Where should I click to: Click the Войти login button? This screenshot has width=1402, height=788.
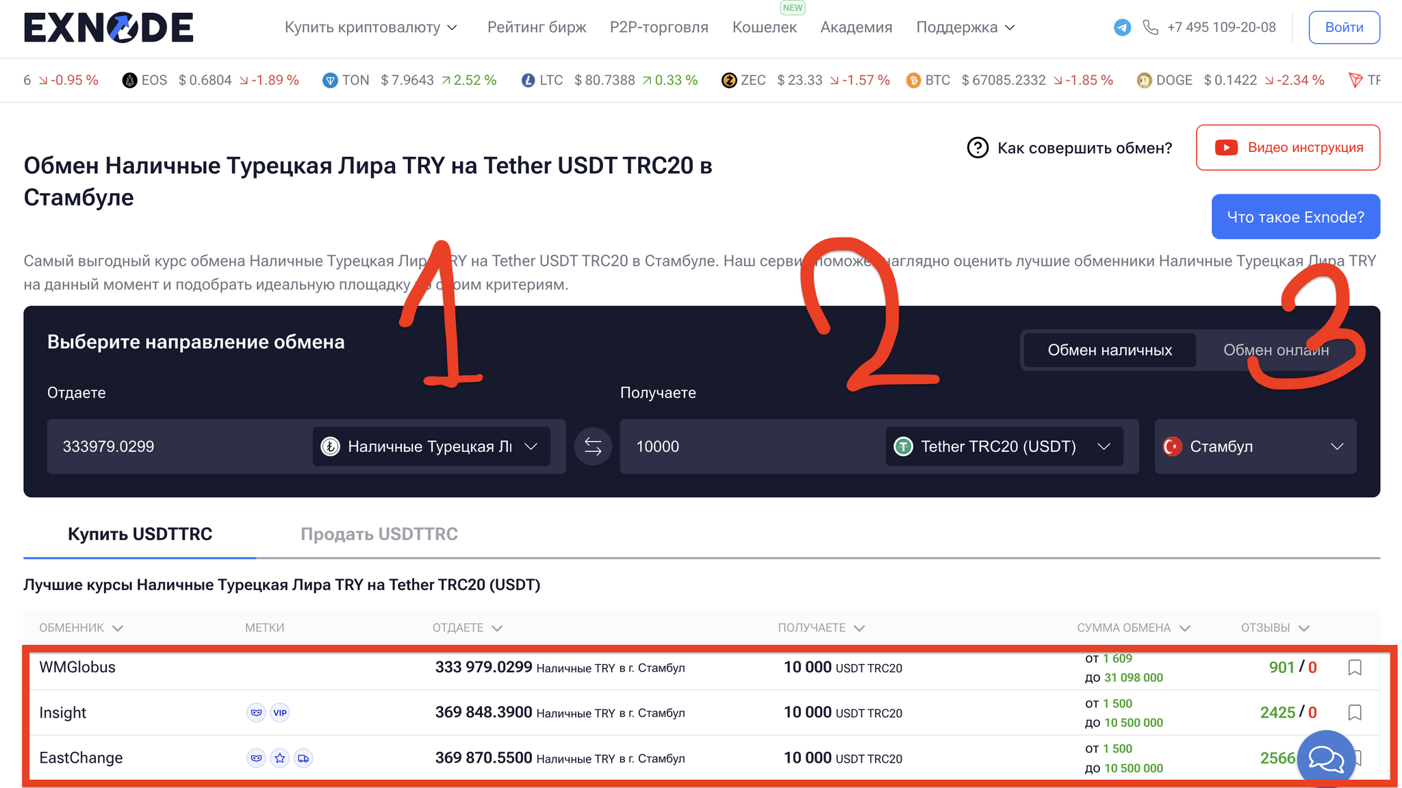[1344, 27]
